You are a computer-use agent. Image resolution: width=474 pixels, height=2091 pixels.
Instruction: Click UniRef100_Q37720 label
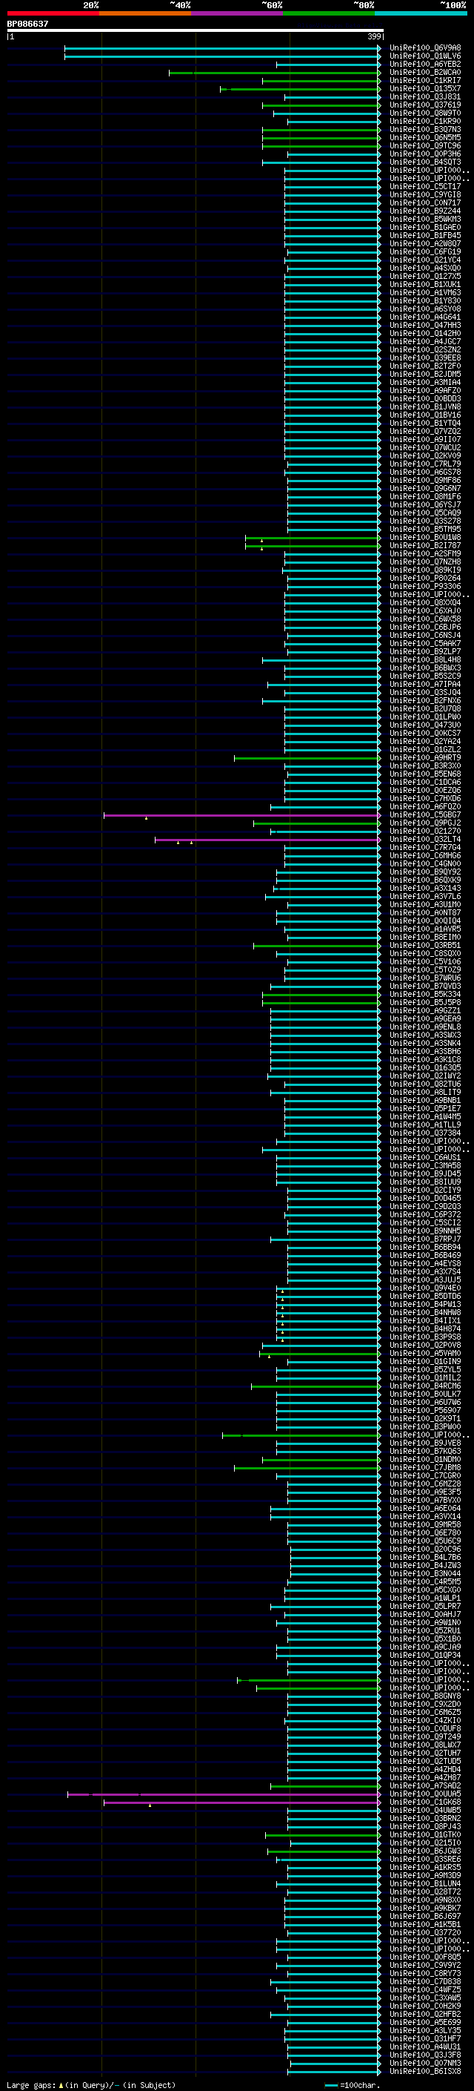click(x=425, y=1932)
